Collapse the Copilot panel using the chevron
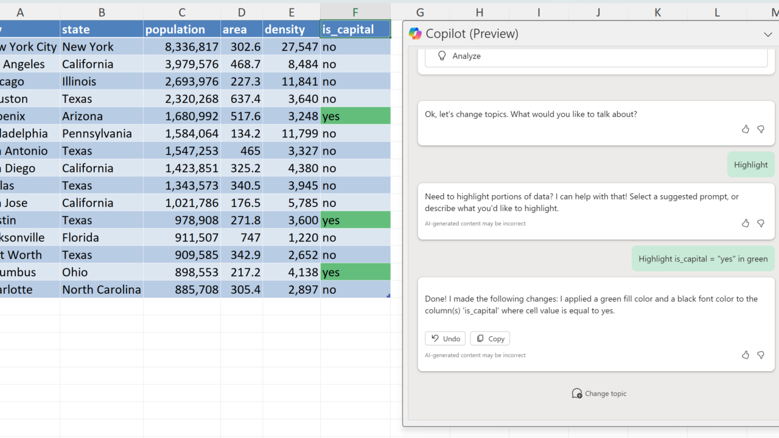 point(767,35)
